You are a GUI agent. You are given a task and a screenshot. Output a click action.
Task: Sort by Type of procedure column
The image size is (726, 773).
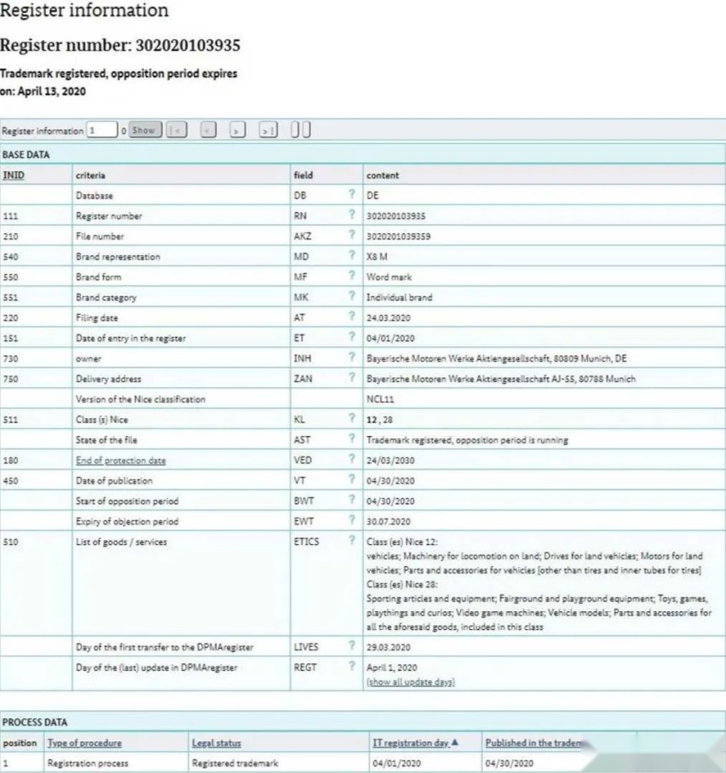[x=84, y=743]
